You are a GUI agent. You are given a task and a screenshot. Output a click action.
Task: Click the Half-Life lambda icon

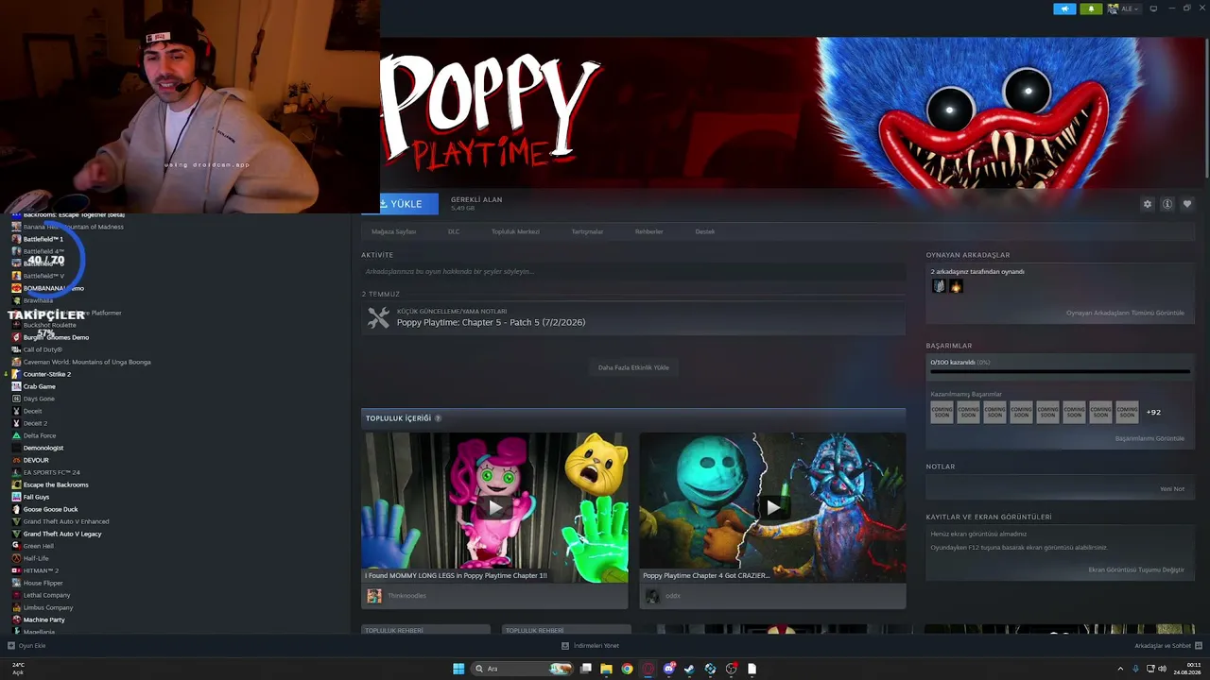click(x=16, y=558)
